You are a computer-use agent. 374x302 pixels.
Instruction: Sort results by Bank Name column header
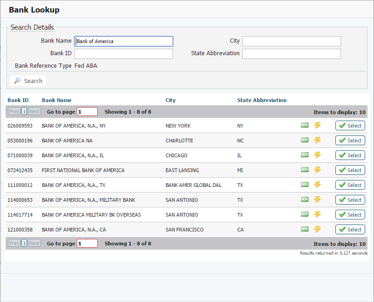click(57, 100)
